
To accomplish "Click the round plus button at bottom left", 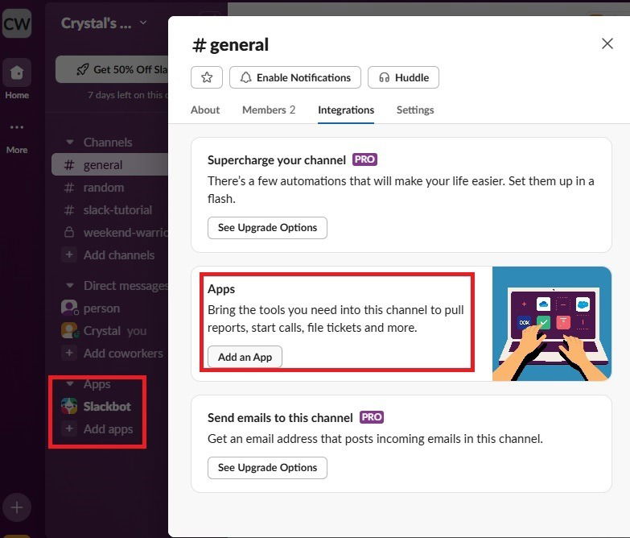I will pos(16,507).
